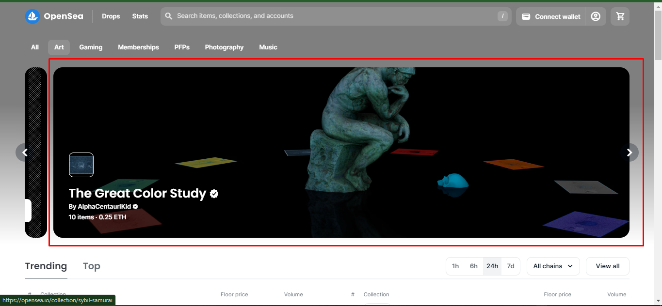This screenshot has width=662, height=306.
Task: Switch to the Trending tab
Action: 46,266
